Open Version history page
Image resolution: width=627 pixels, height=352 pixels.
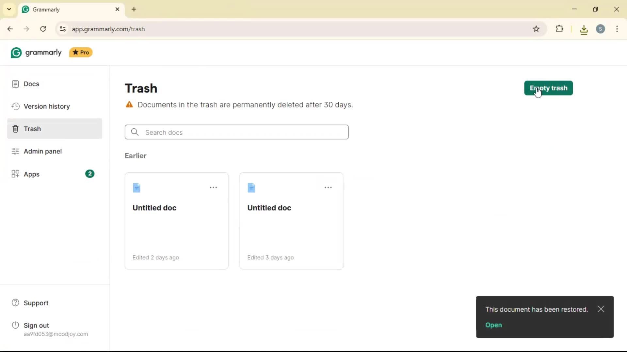click(47, 107)
